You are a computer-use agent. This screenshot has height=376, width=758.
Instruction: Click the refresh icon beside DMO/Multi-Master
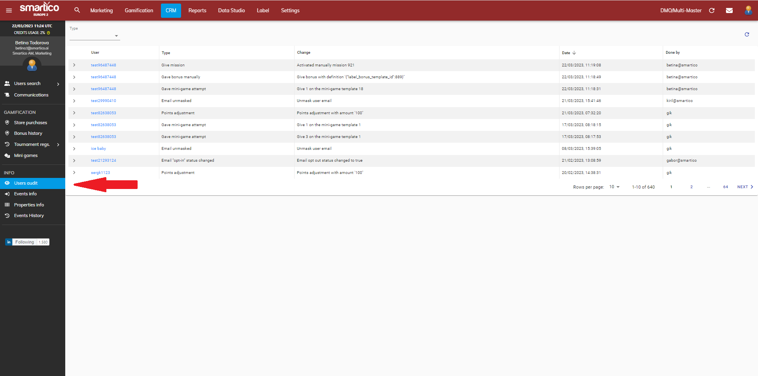pos(712,11)
